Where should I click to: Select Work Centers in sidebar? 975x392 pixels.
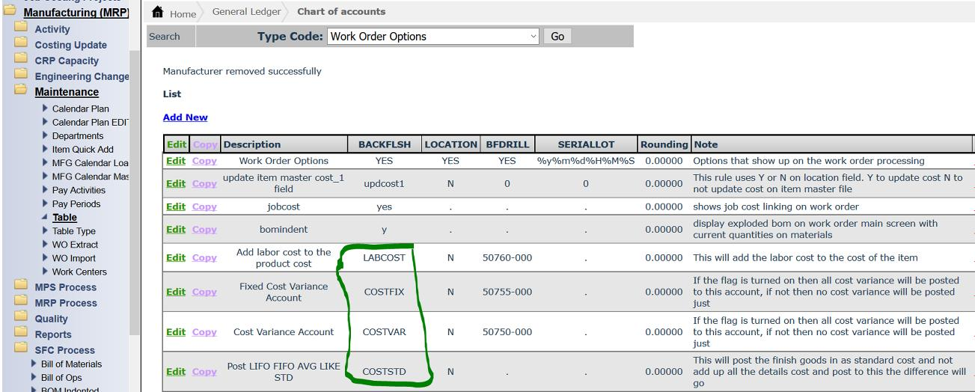[79, 272]
